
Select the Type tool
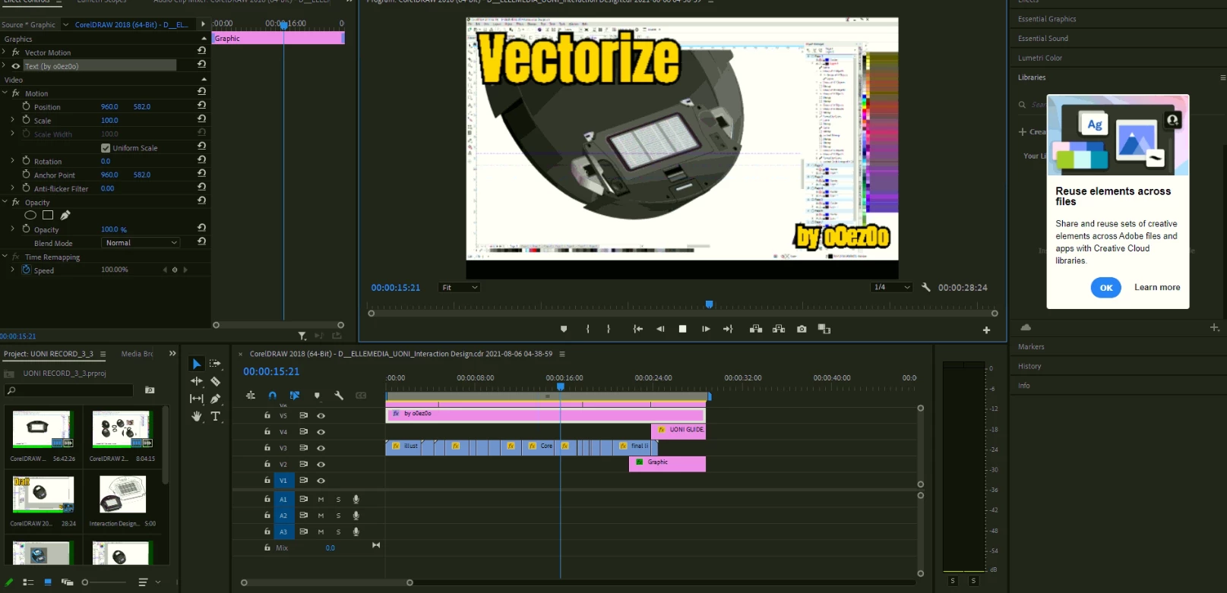[216, 416]
